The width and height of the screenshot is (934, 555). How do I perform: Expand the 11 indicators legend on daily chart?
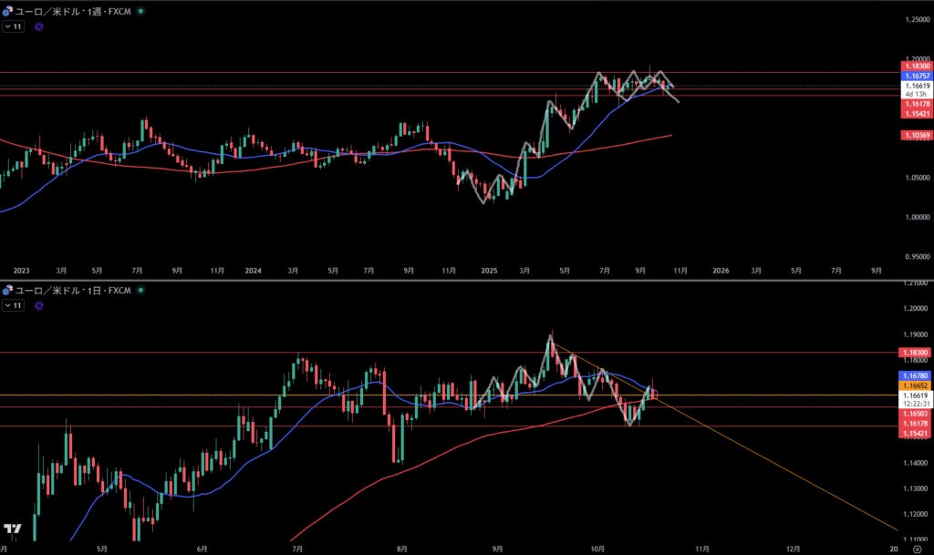click(13, 305)
